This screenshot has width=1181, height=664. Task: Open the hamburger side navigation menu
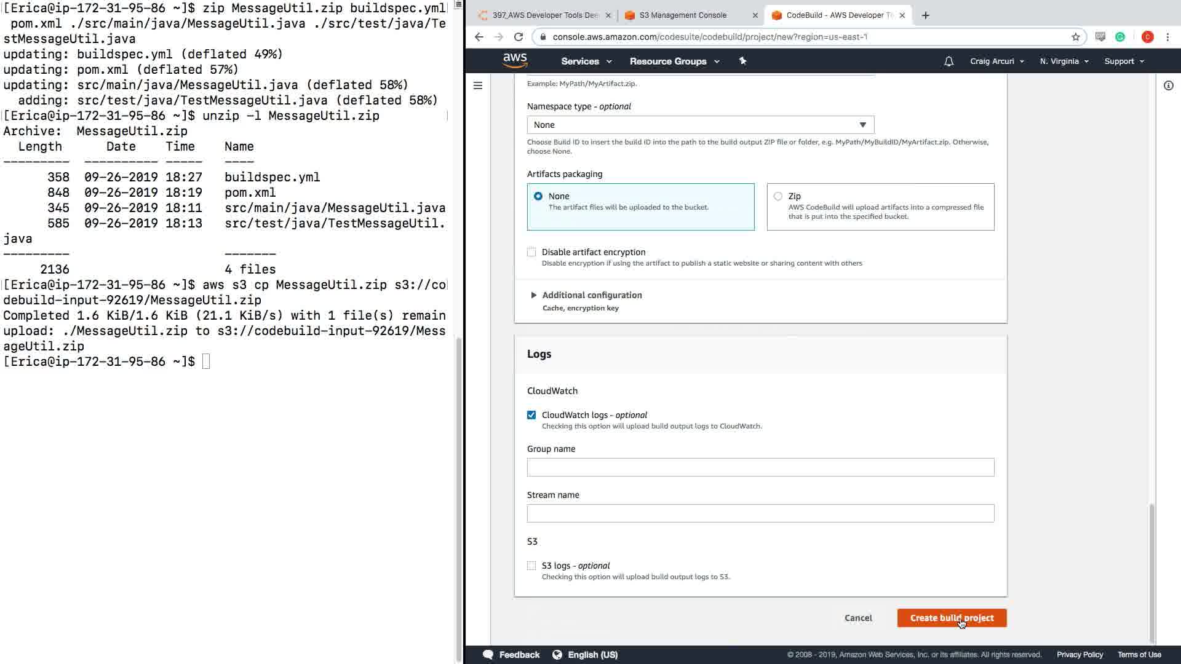478,85
